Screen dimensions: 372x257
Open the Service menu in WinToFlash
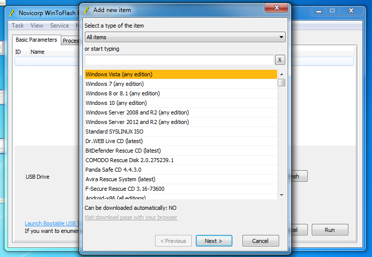coord(59,26)
